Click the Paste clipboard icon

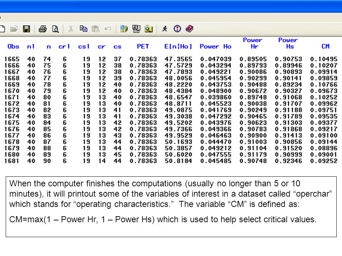(95, 29)
